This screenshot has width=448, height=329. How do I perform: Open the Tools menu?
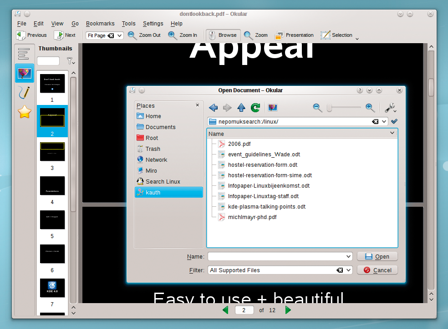coord(128,23)
